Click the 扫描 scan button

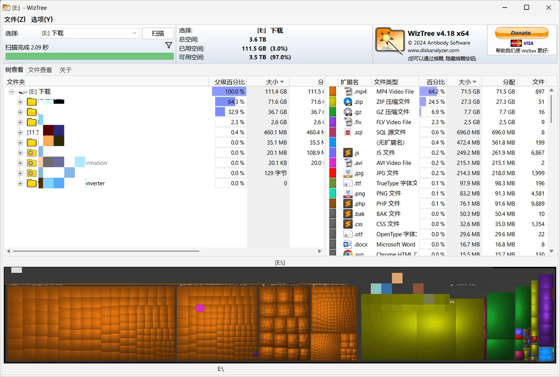coord(158,33)
